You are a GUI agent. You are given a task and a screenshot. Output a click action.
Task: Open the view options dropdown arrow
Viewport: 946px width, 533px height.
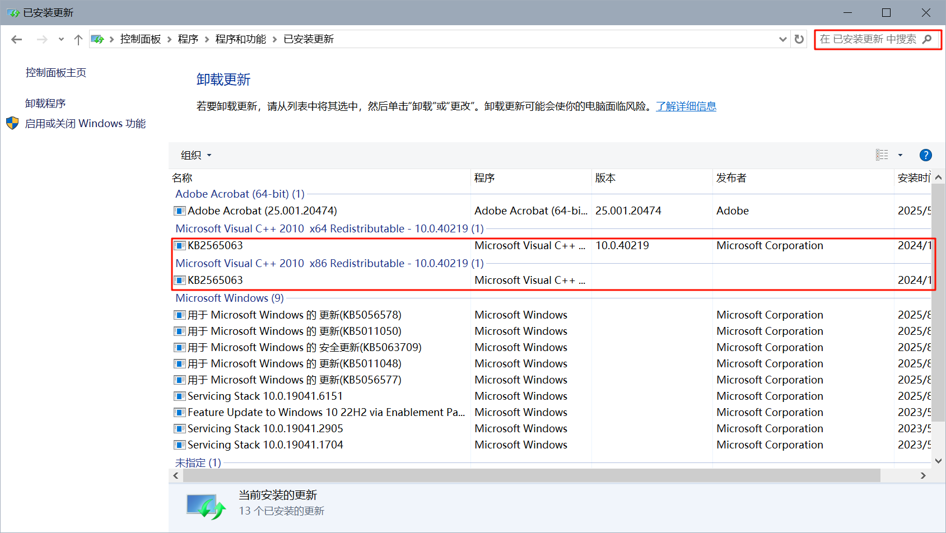point(900,155)
